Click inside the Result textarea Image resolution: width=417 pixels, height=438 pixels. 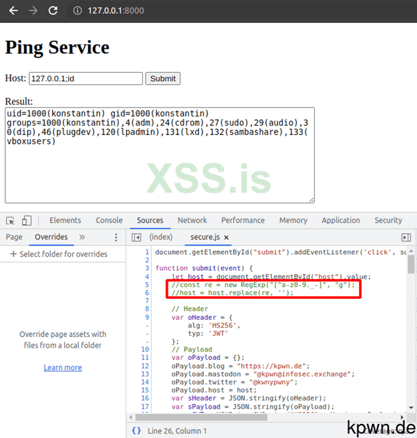(160, 155)
